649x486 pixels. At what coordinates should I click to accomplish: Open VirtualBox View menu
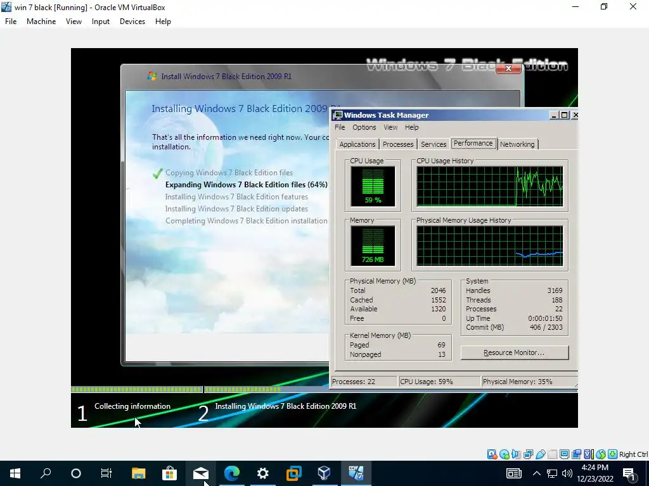coord(74,22)
